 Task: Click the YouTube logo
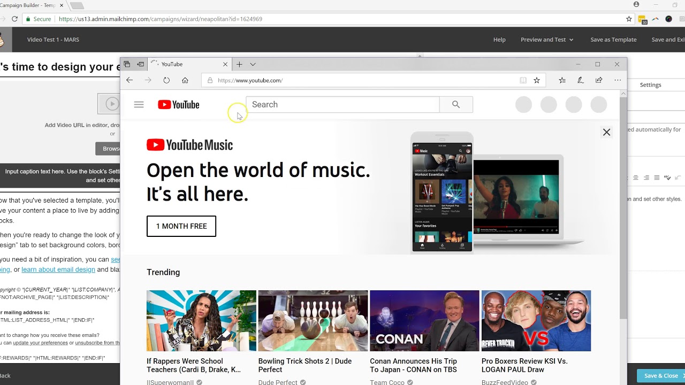click(x=179, y=105)
